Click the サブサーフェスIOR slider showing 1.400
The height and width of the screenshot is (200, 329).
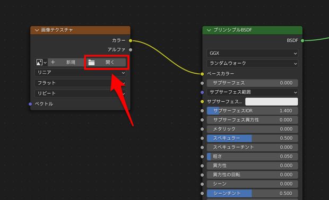[x=252, y=111]
